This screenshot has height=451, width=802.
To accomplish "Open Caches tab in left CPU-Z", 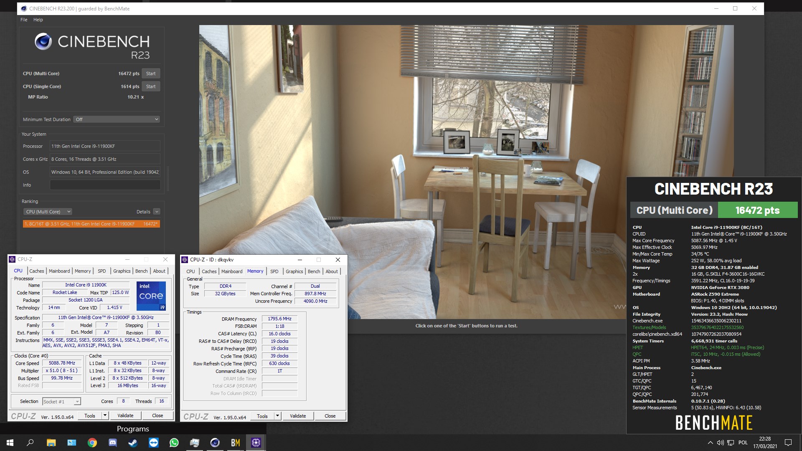I will tap(36, 271).
